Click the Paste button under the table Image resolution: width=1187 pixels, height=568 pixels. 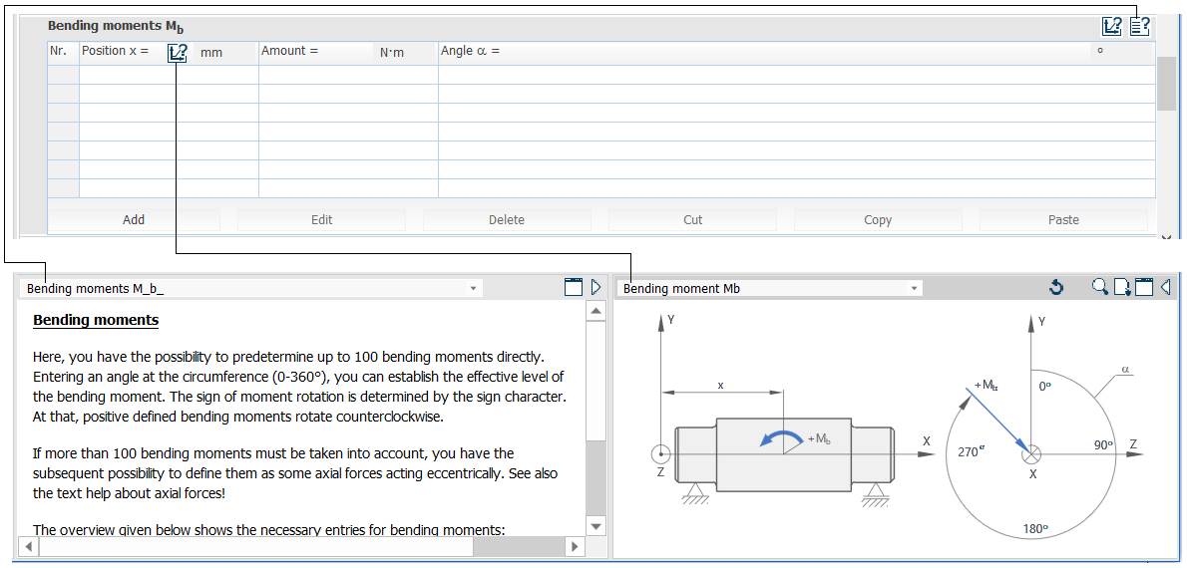pyautogui.click(x=1063, y=220)
